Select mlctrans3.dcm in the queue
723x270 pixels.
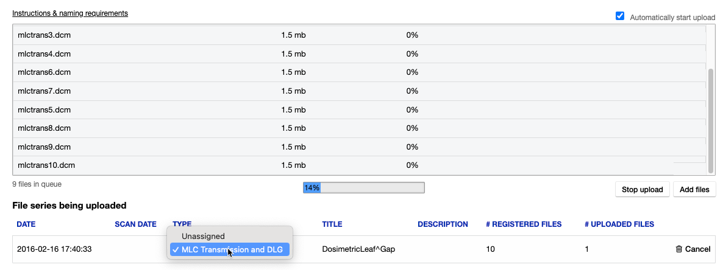pyautogui.click(x=45, y=35)
